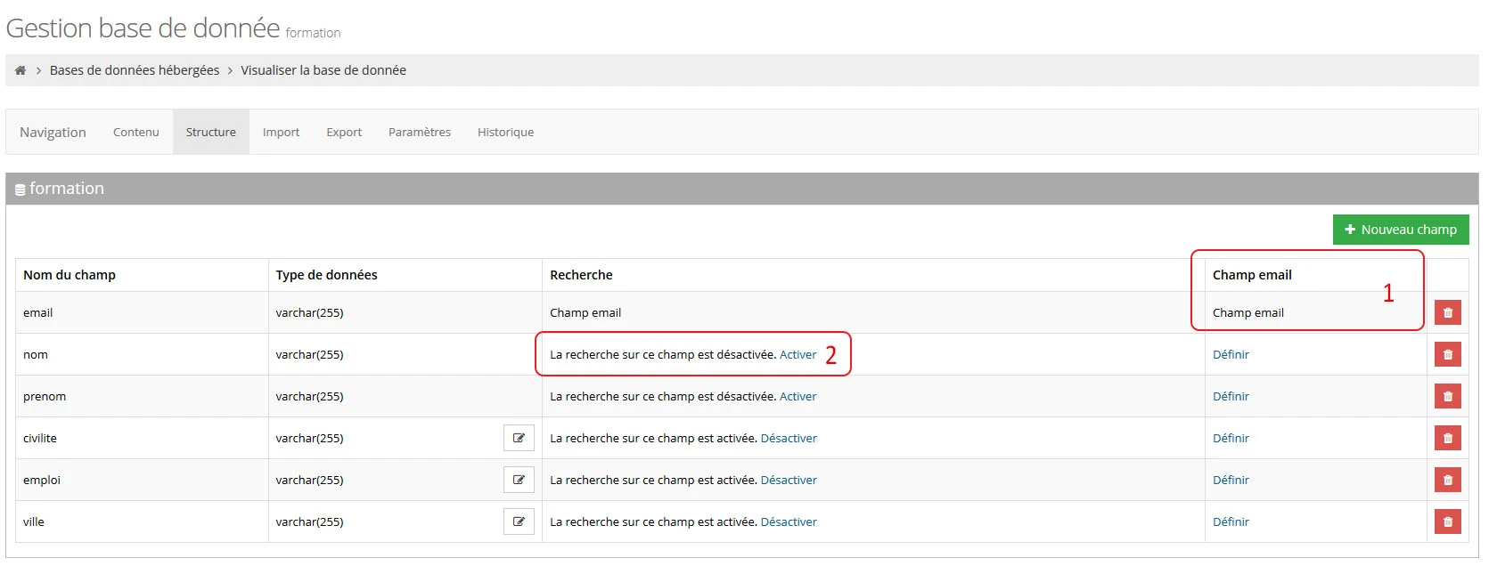Edit the civilite data type icon
The width and height of the screenshot is (1497, 582).
(519, 438)
